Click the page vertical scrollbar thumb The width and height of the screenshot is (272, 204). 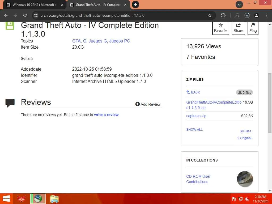(x=270, y=103)
